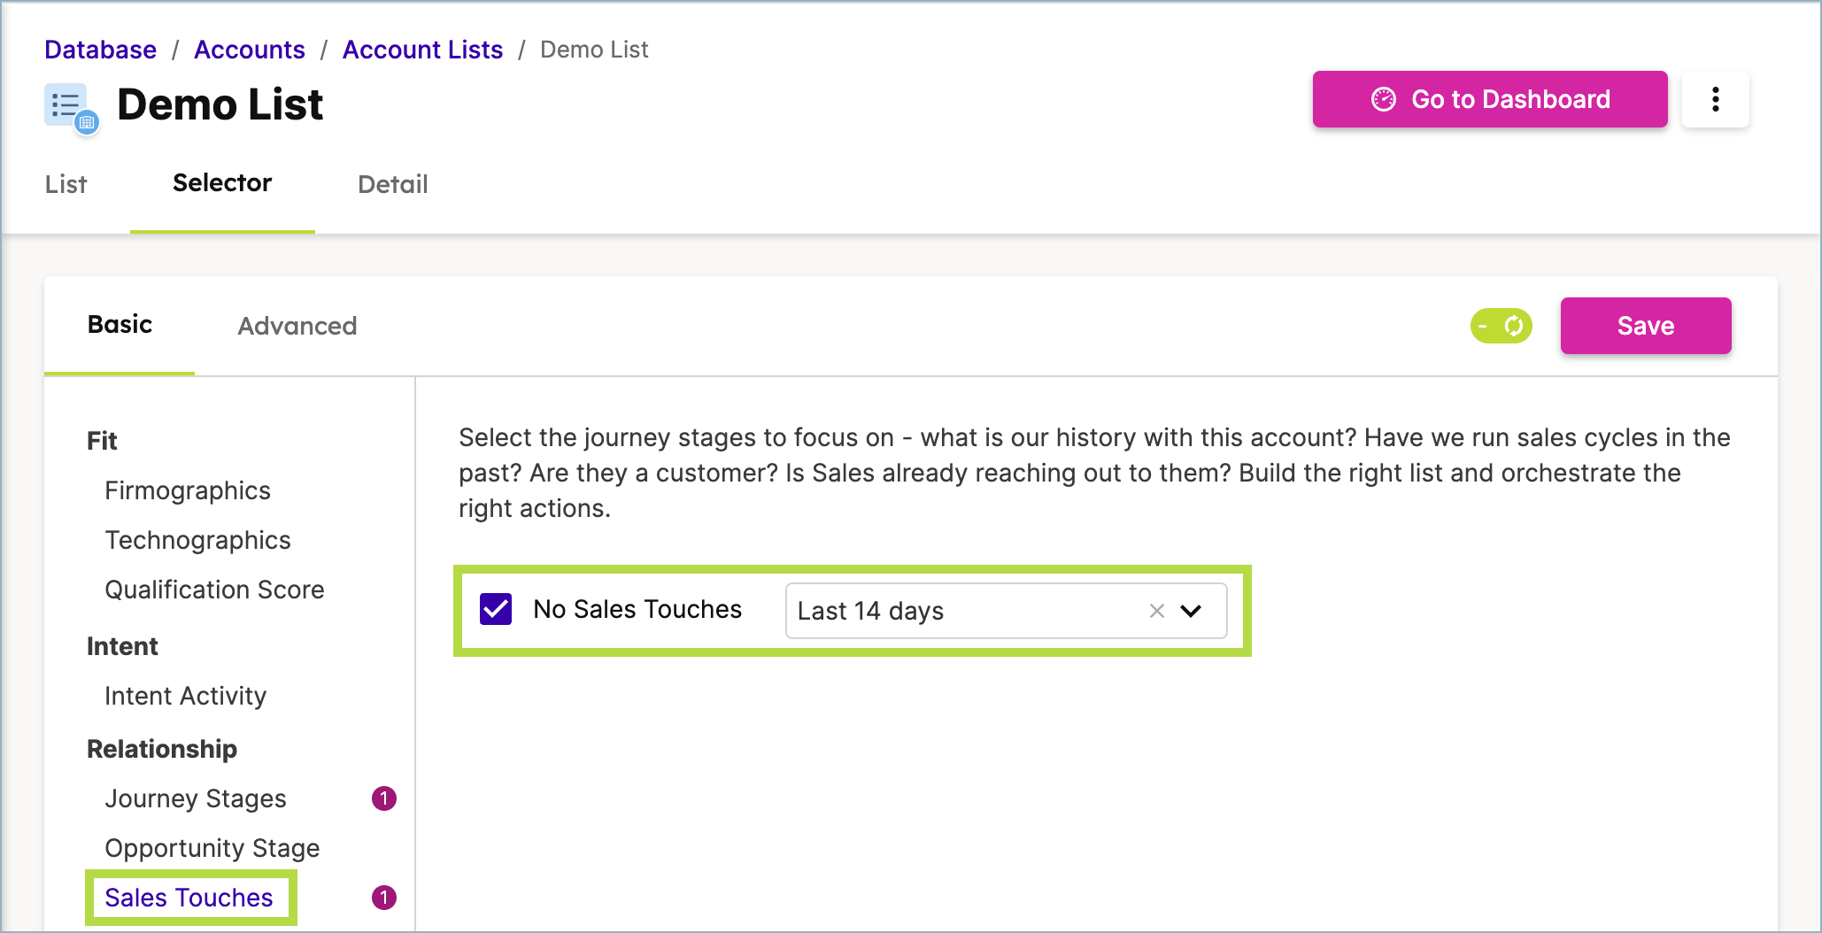This screenshot has width=1822, height=933.
Task: Navigate to Account Lists breadcrumb
Action: [422, 50]
